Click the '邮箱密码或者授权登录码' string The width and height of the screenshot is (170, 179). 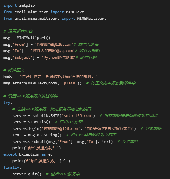coord(109,129)
